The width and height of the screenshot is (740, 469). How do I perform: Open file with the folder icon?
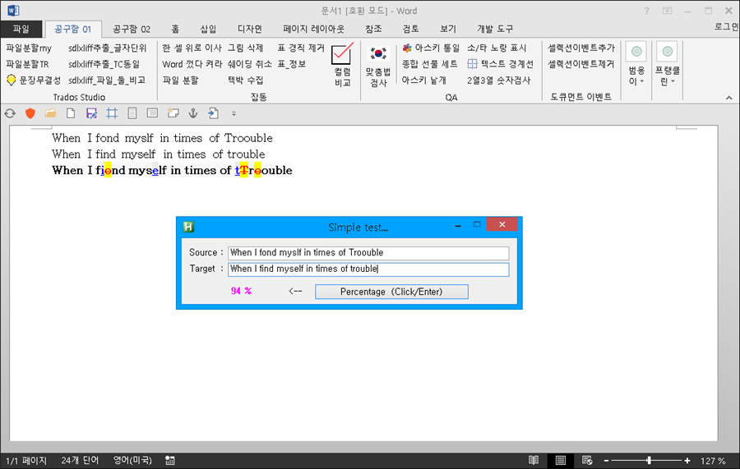pyautogui.click(x=50, y=113)
